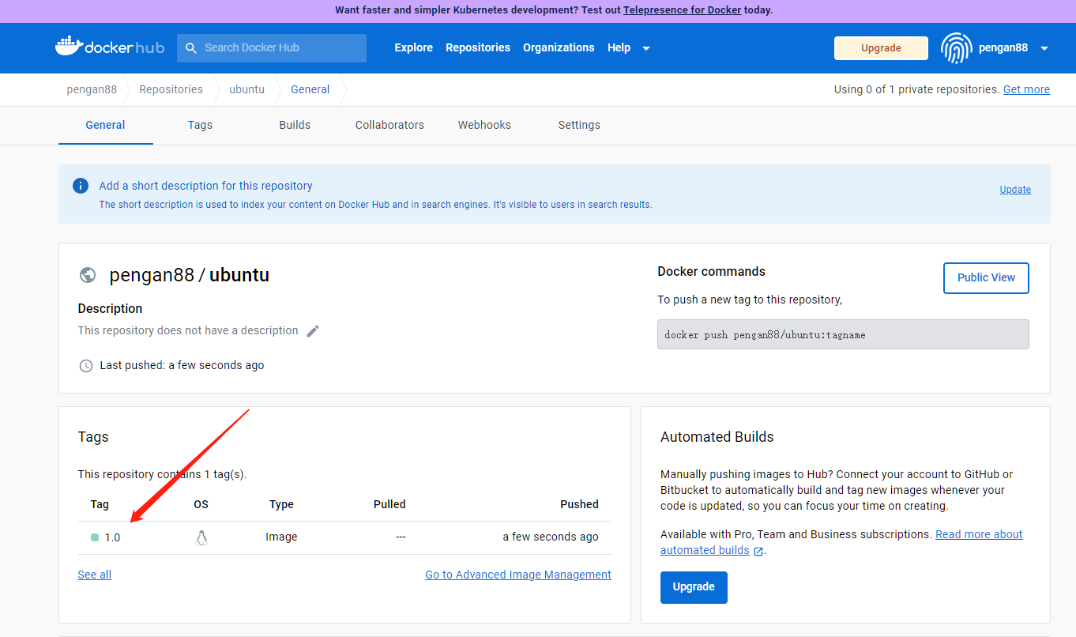
Task: Follow the Telepresence for Docker link
Action: pos(682,10)
